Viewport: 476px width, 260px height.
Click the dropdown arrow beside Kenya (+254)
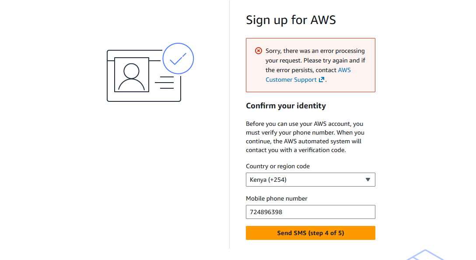367,180
